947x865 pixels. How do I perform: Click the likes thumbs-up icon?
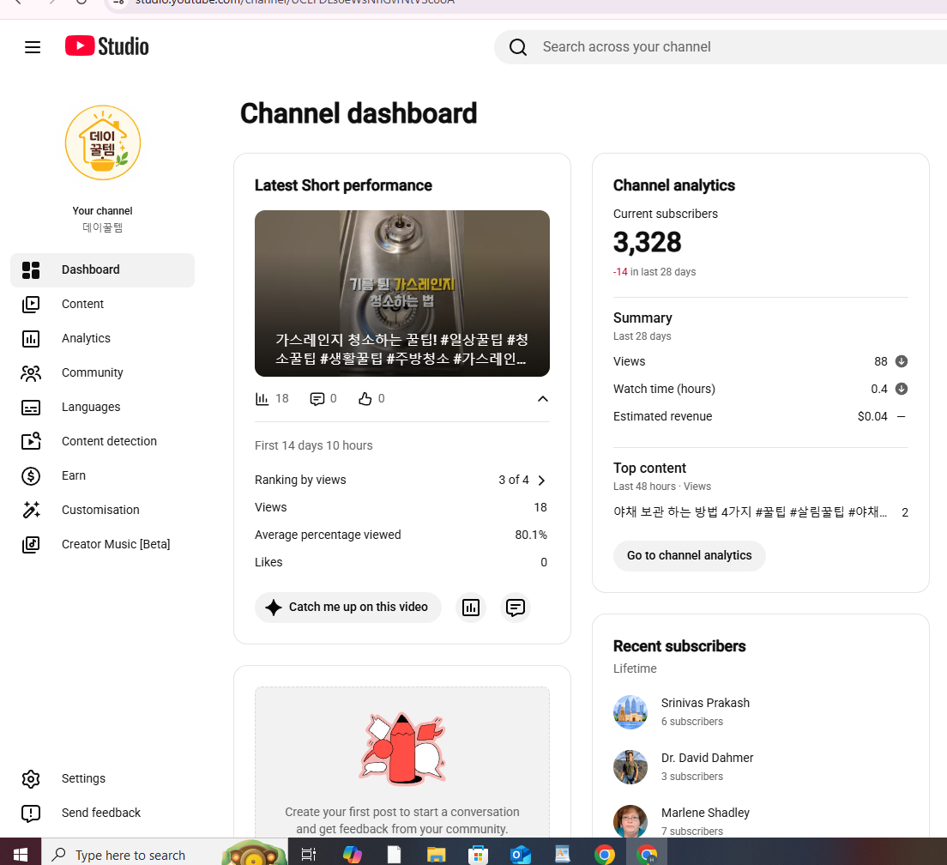coord(365,399)
